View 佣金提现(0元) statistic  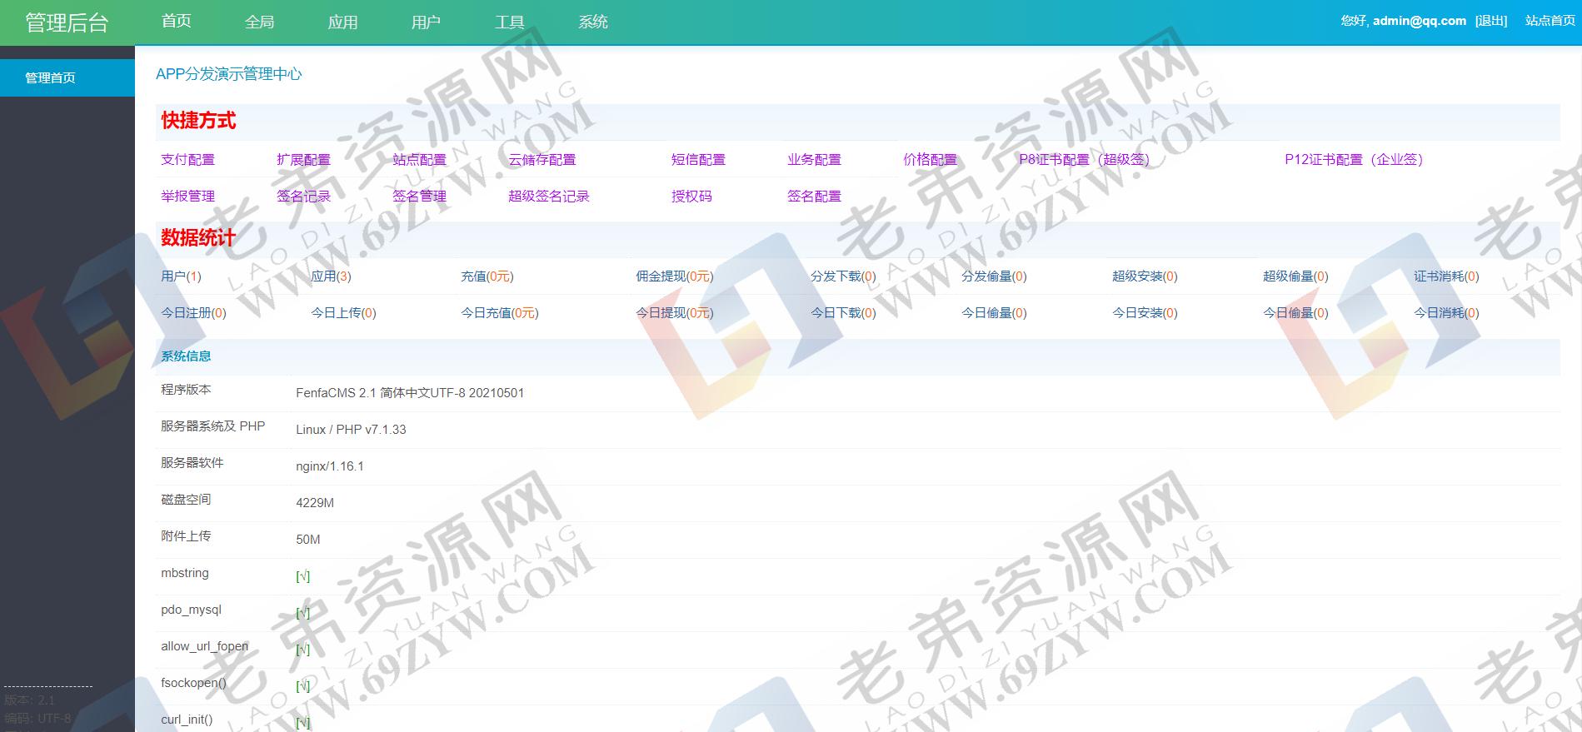675,276
